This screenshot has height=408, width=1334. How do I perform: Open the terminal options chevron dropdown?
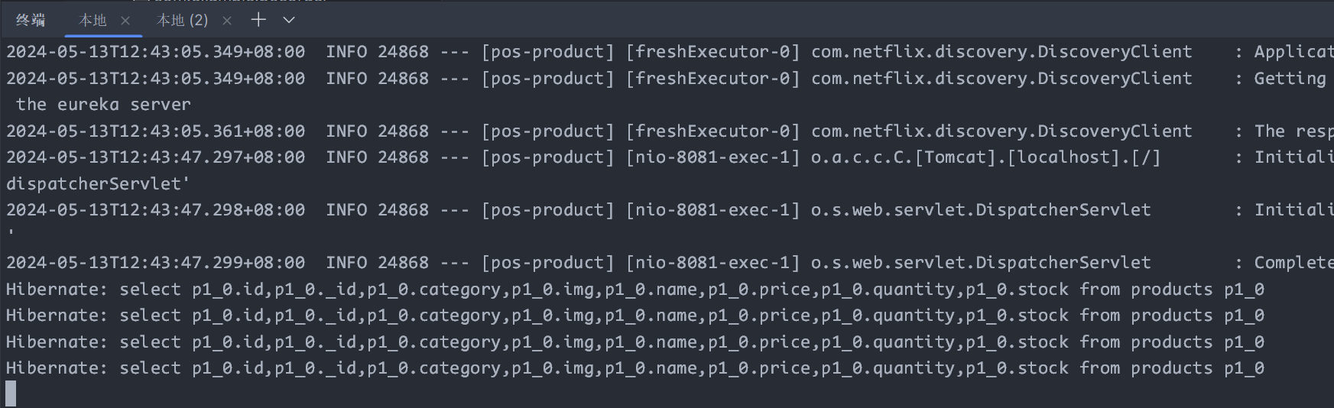point(289,20)
